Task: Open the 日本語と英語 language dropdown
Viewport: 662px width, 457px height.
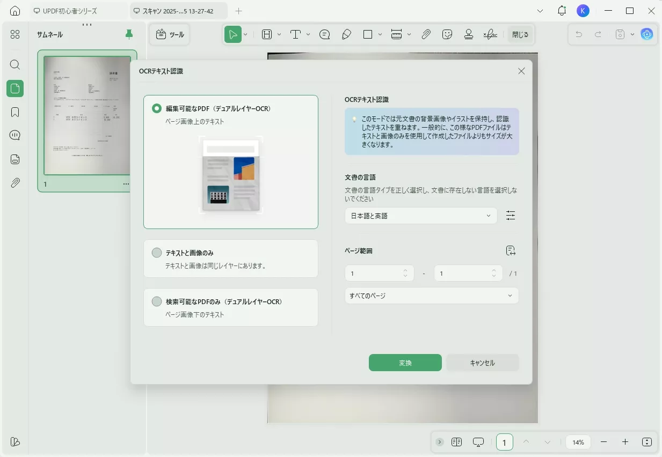Action: click(421, 216)
